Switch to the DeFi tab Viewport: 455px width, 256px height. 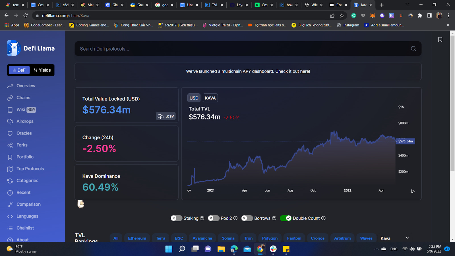(x=19, y=70)
